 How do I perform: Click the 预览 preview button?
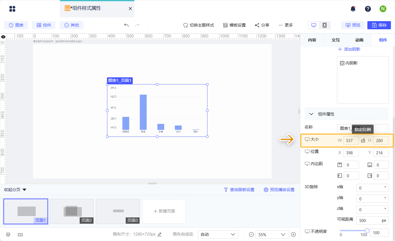[353, 25]
